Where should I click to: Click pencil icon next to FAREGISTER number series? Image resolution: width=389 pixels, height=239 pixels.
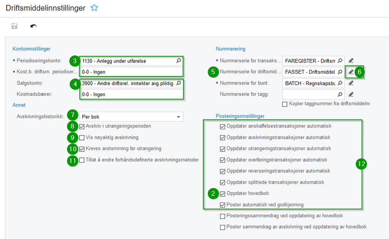351,61
